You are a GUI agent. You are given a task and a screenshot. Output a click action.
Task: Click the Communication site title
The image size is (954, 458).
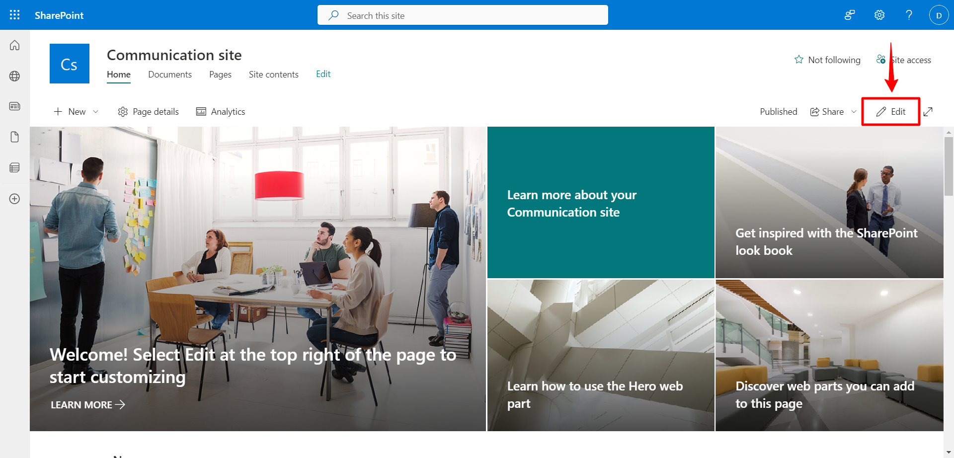(174, 55)
